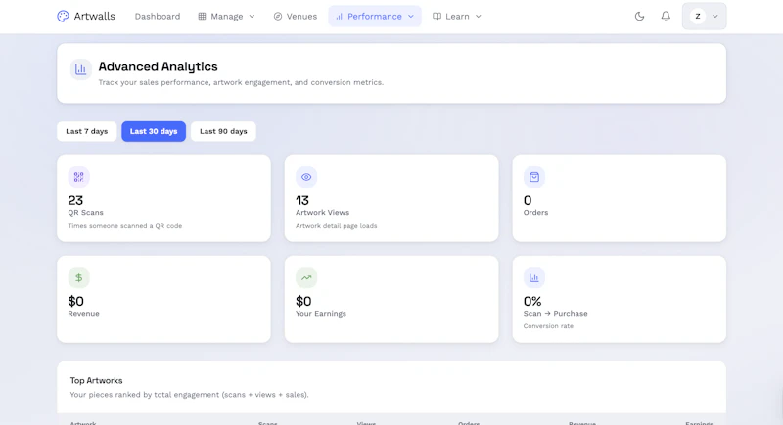Click the Revenue dollar sign icon
The image size is (783, 425).
(79, 277)
